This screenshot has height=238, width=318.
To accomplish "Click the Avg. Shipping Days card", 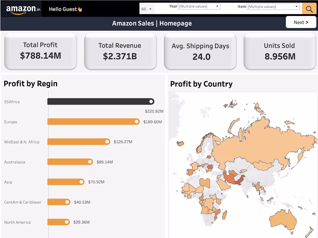I will pyautogui.click(x=200, y=51).
